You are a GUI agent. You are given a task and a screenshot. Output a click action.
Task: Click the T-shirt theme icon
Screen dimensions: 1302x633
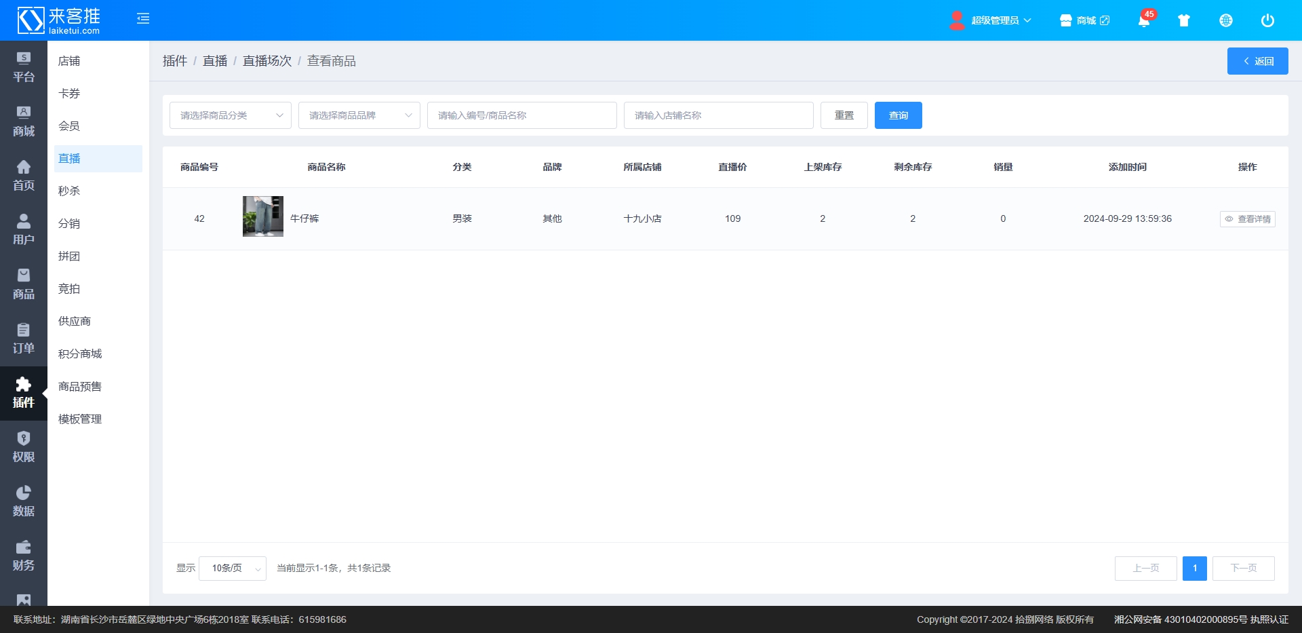1184,20
